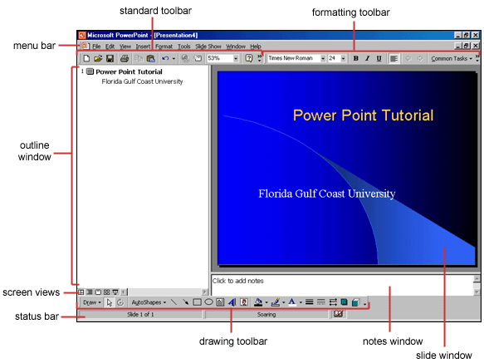Toggle Underline formatting
Viewport: 484px width, 363px height.
379,58
